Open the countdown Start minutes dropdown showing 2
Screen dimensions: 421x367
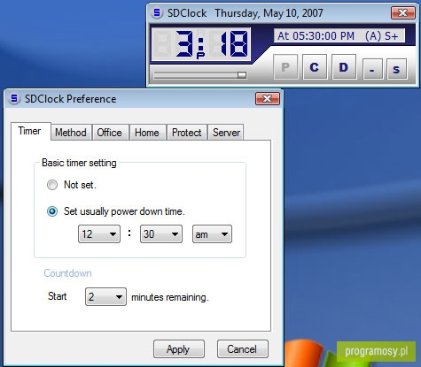coord(105,296)
